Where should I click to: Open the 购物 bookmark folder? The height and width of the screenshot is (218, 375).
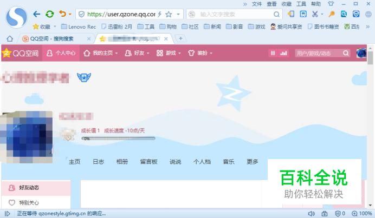coord(168,27)
